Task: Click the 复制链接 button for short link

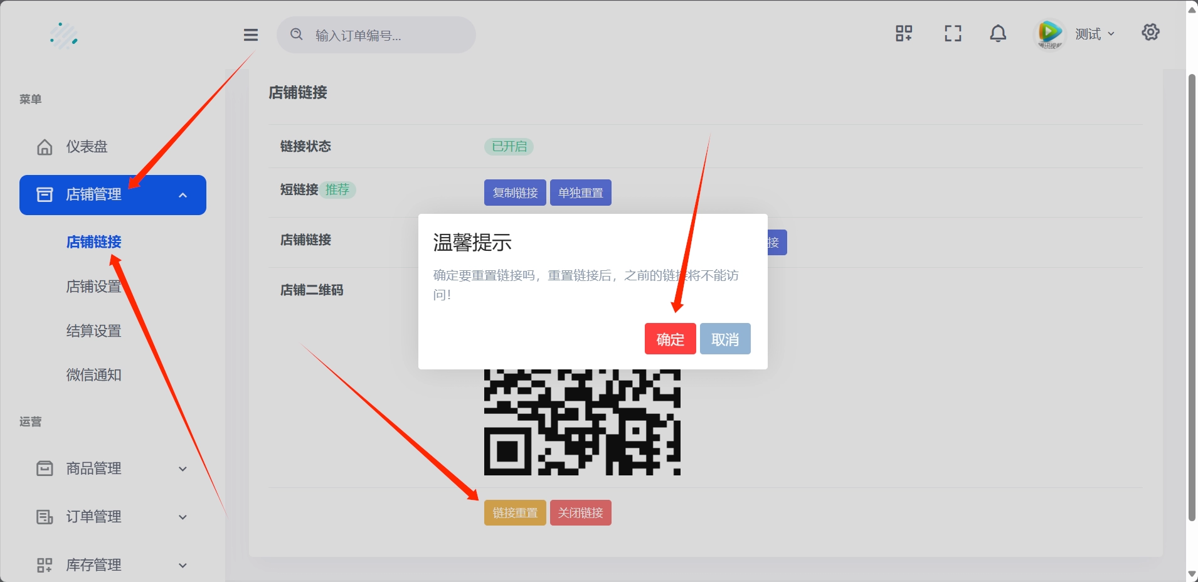Action: pos(515,193)
